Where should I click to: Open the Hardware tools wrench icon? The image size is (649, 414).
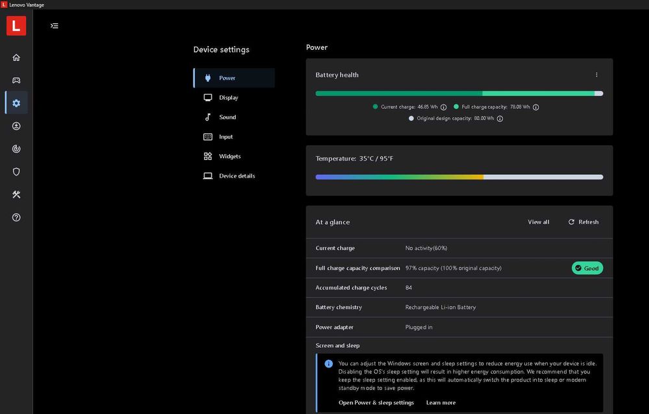point(16,194)
